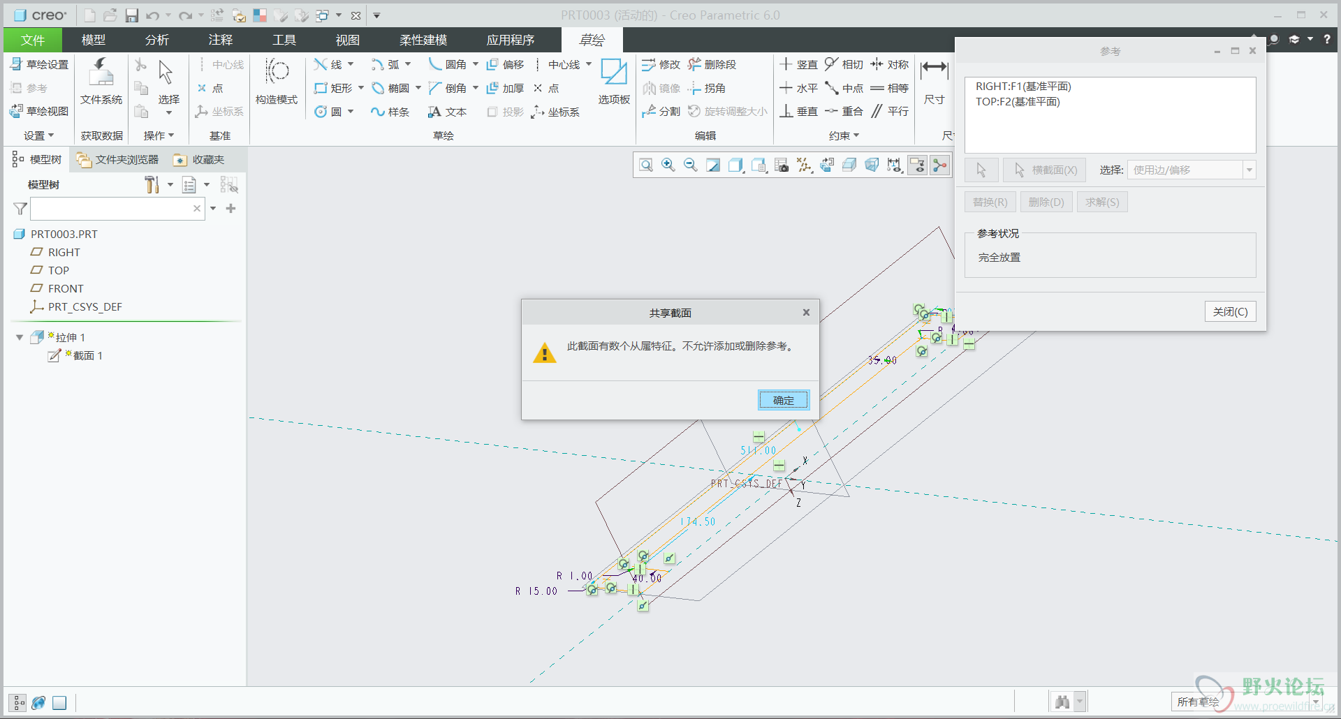Screen dimensions: 1341x719
Task: Click the 删除段 delete segment tool
Action: pos(712,64)
